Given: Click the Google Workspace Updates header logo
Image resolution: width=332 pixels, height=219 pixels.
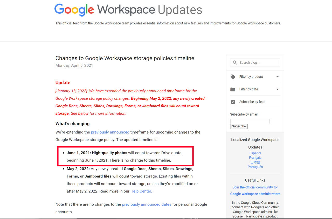Looking at the screenshot, I should coord(128,10).
